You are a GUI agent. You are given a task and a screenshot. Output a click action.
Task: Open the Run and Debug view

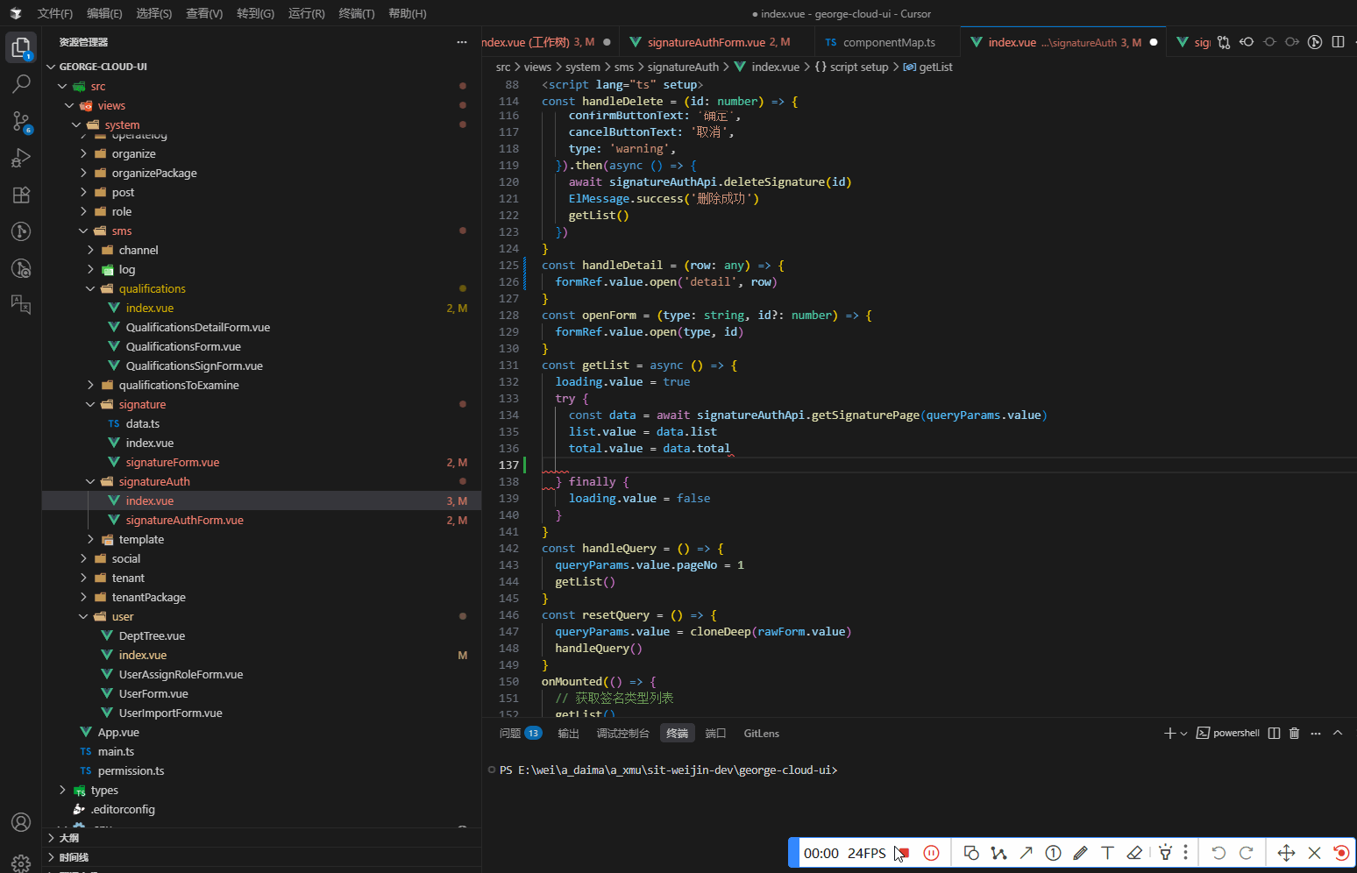click(x=21, y=158)
